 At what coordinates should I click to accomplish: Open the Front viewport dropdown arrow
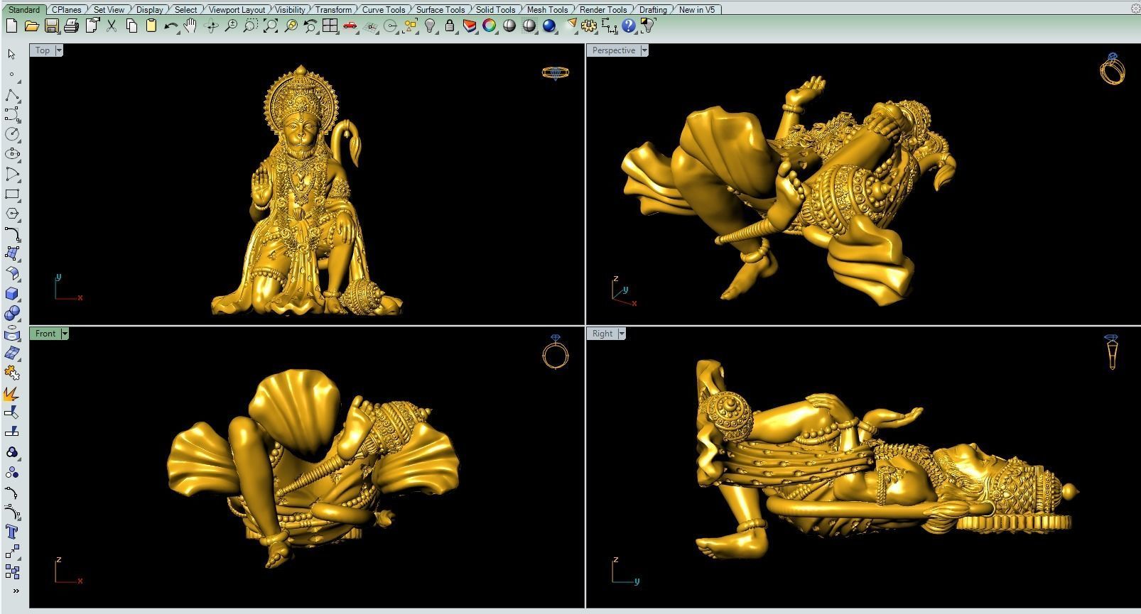coord(65,334)
